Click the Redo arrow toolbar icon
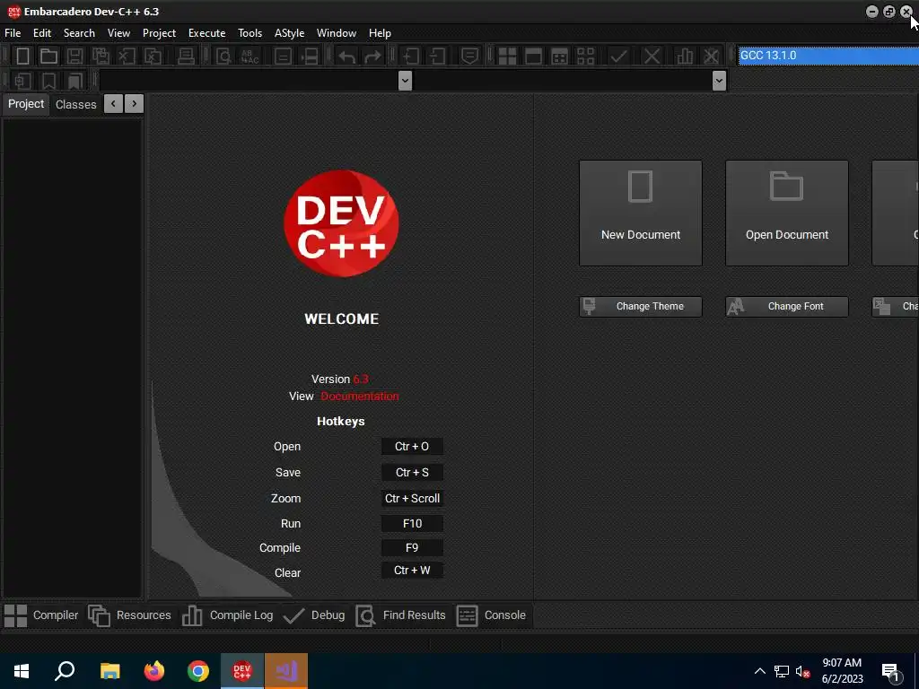 tap(372, 57)
